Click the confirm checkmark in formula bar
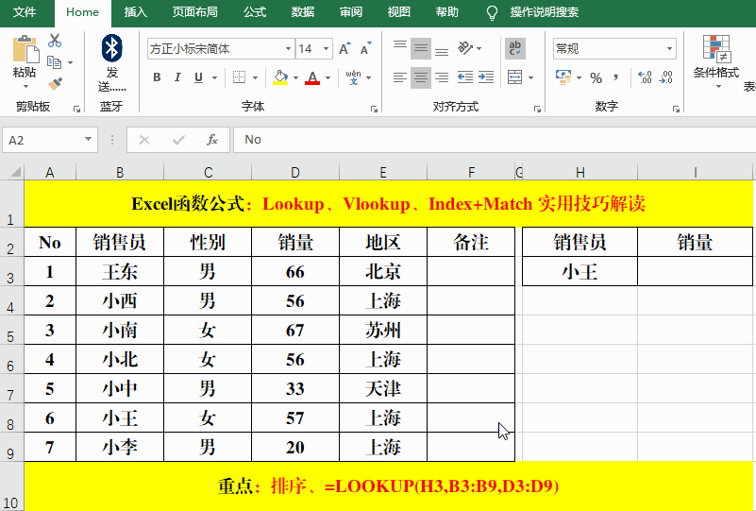The image size is (756, 511). (x=179, y=140)
